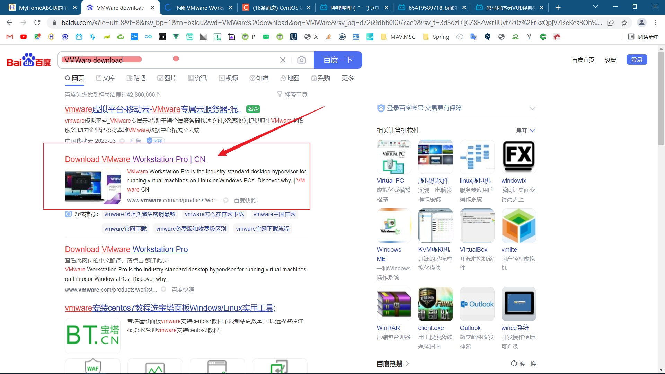Open 百度快照 for the CN result
665x374 pixels.
(245, 201)
